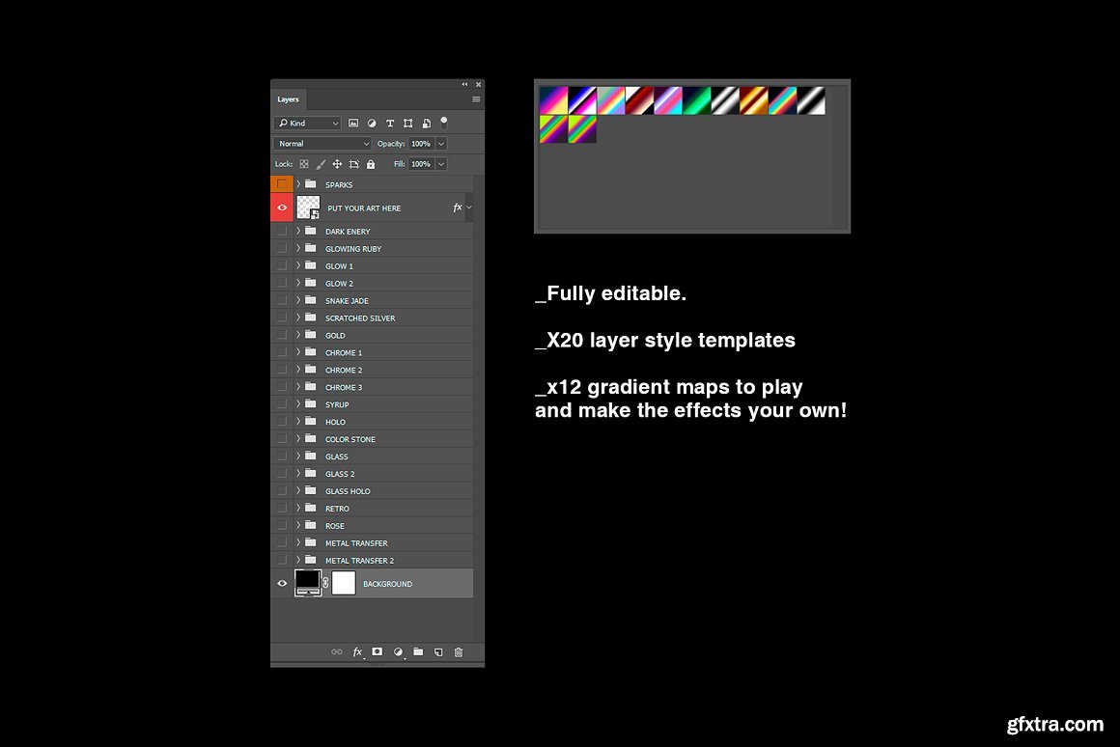The image size is (1120, 747).
Task: Select the Layers tab
Action: click(289, 99)
